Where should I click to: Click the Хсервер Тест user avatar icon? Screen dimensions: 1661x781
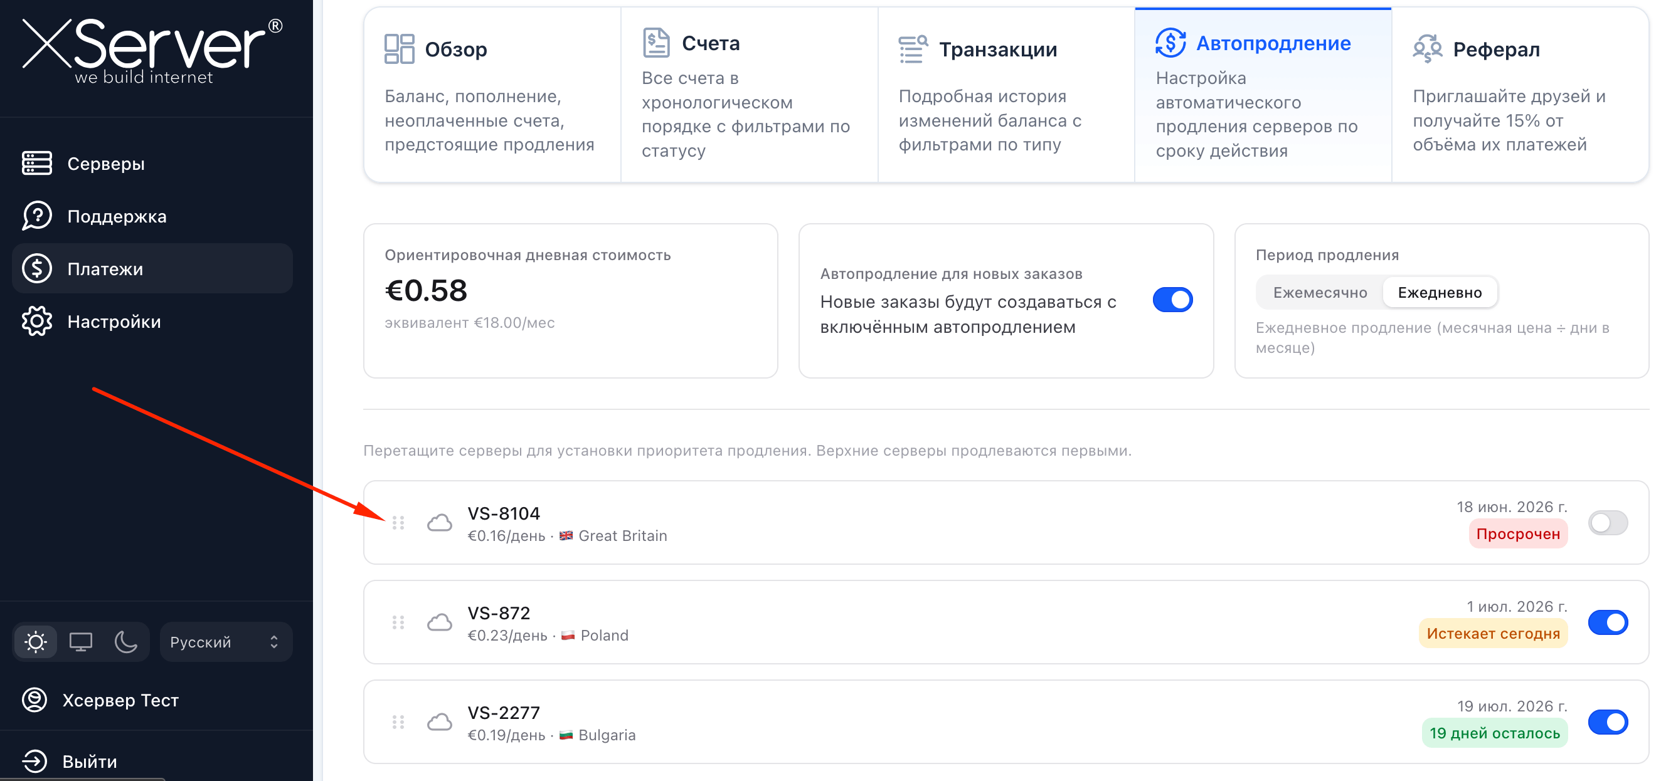click(x=35, y=700)
